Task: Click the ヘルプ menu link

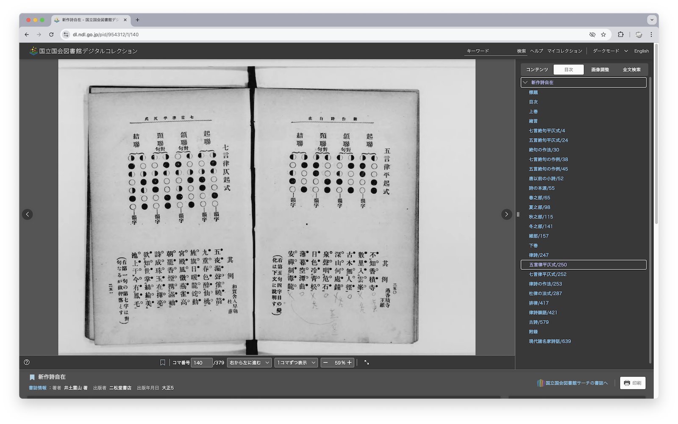Action: click(536, 51)
